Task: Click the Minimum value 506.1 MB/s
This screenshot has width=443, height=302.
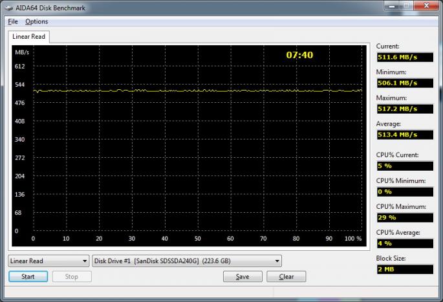Action: point(405,83)
